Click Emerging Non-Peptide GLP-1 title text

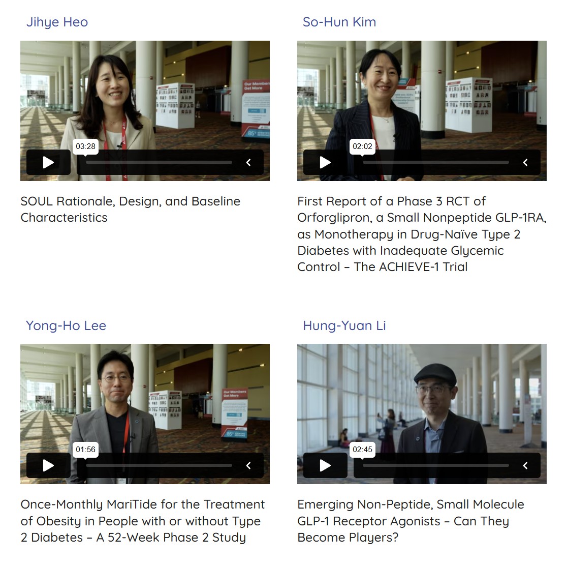pyautogui.click(x=411, y=521)
